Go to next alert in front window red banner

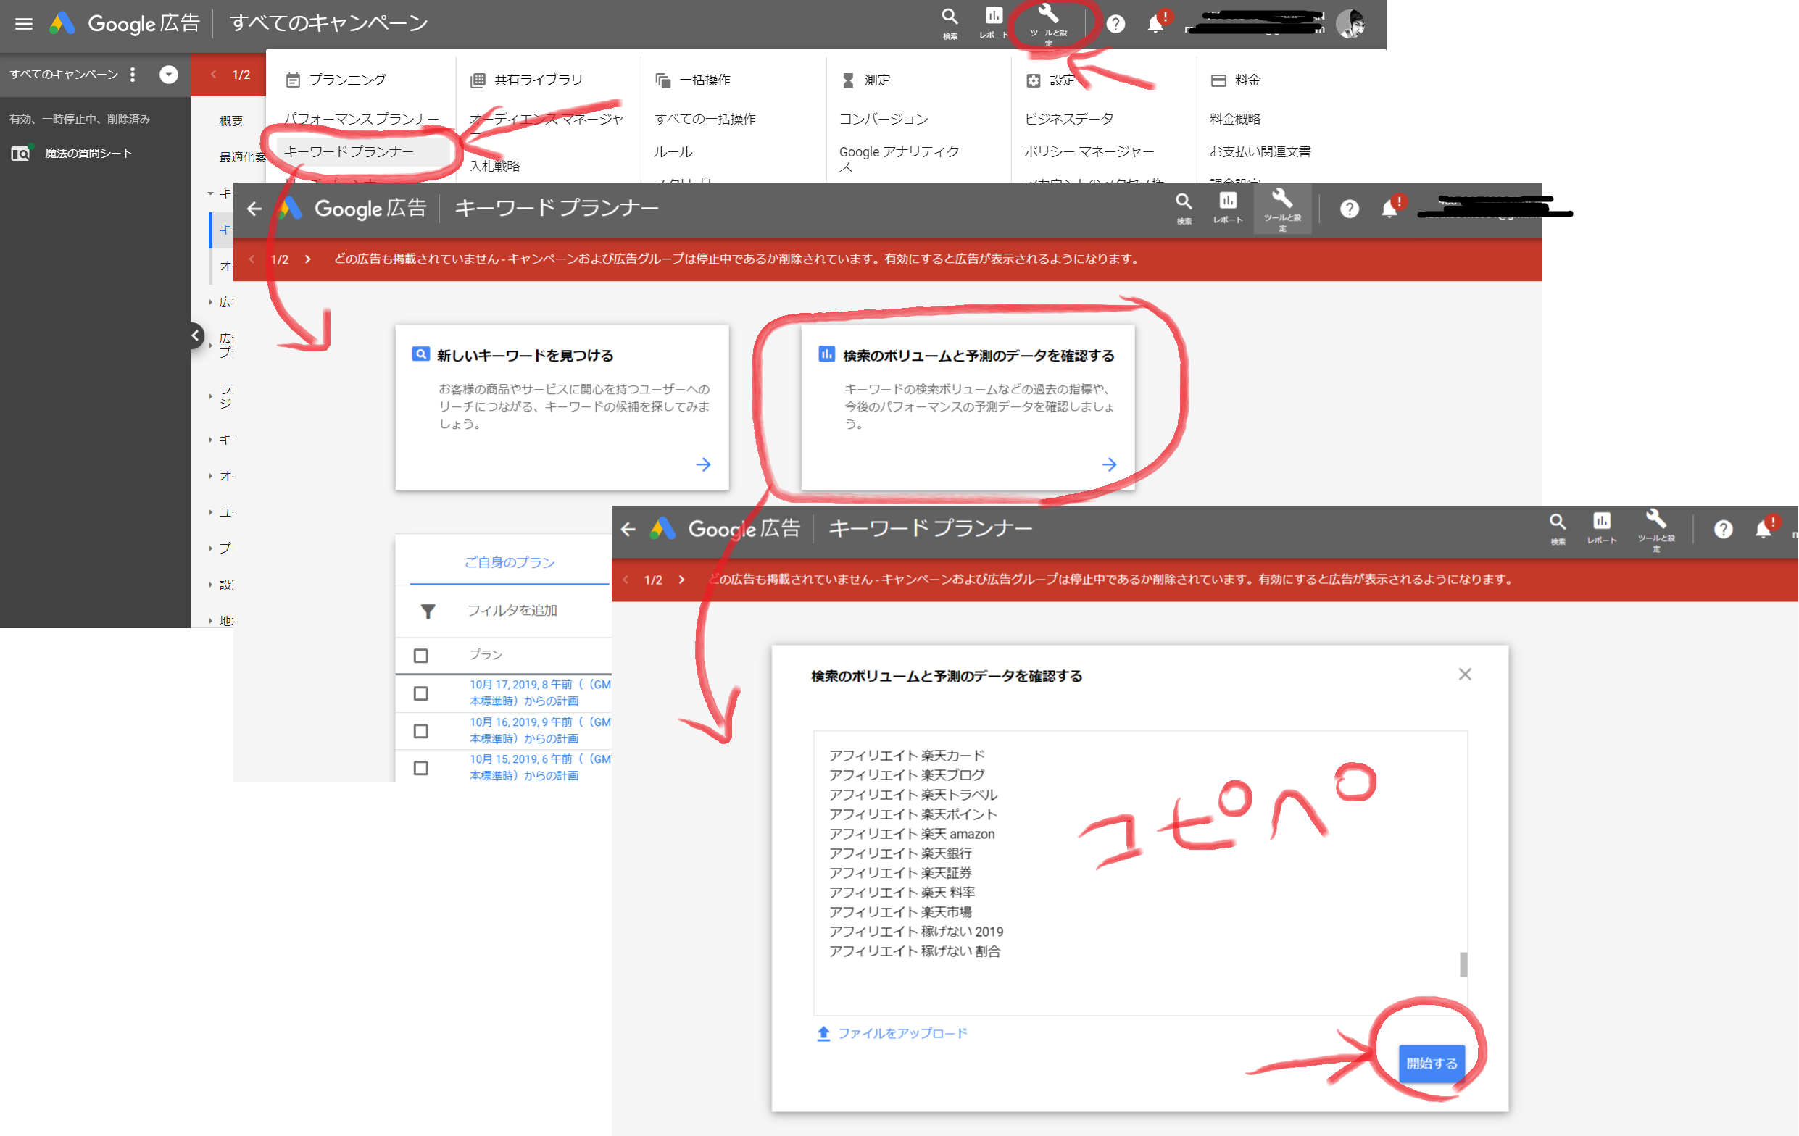click(x=681, y=580)
